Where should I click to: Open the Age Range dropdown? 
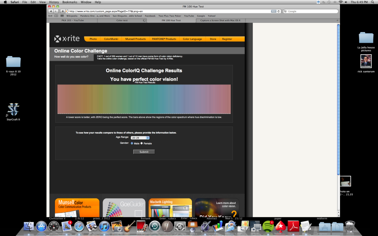pyautogui.click(x=140, y=138)
